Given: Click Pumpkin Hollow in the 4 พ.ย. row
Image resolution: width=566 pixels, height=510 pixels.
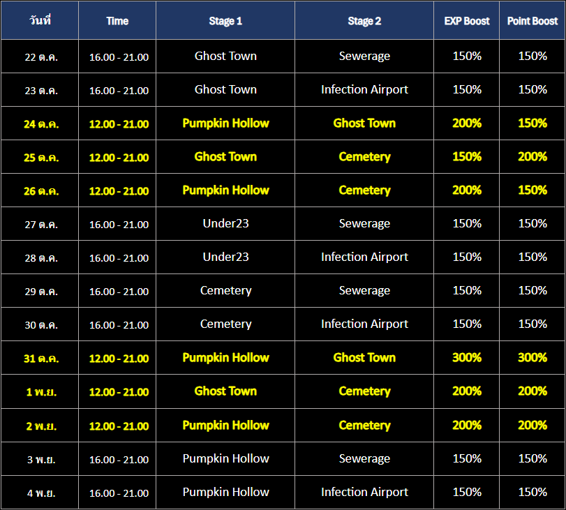Looking at the screenshot, I should (225, 493).
